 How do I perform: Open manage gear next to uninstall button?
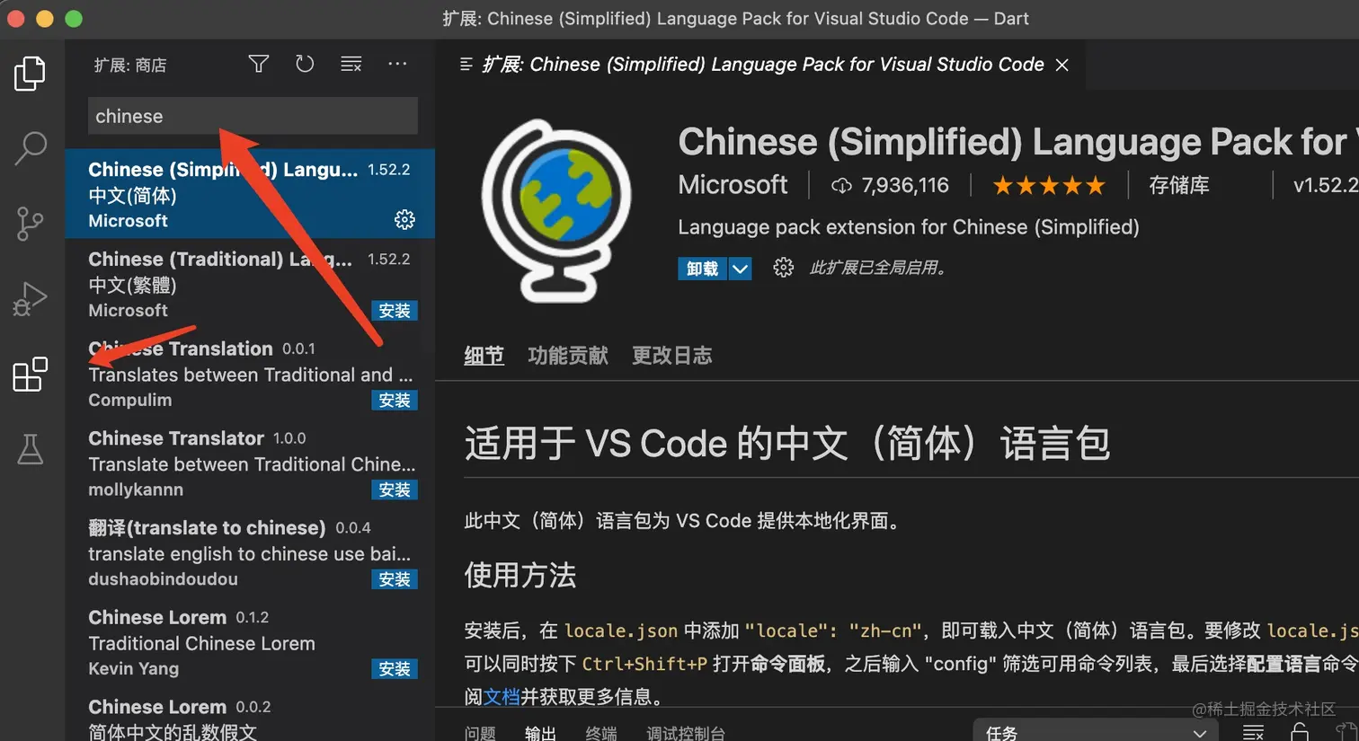(x=783, y=268)
